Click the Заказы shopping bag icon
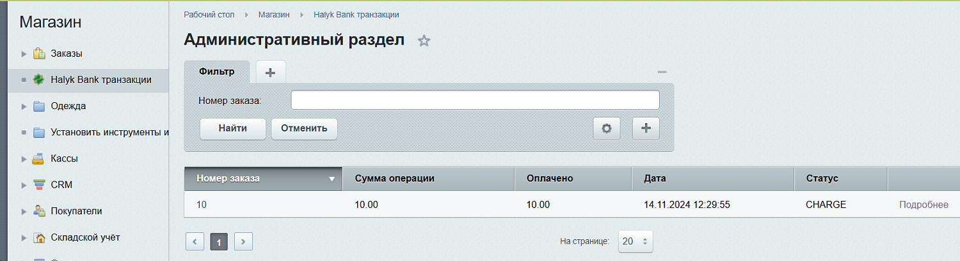960x261 pixels. coord(40,54)
